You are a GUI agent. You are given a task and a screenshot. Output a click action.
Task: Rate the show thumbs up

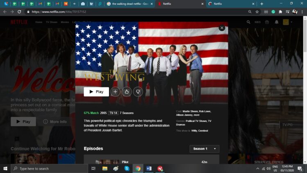[126, 91]
